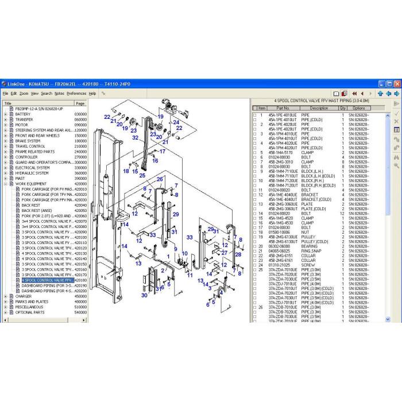This screenshot has width=402, height=402.
Task: Tick checkbox for 06302-06008 BEARING
Action: tap(254, 246)
